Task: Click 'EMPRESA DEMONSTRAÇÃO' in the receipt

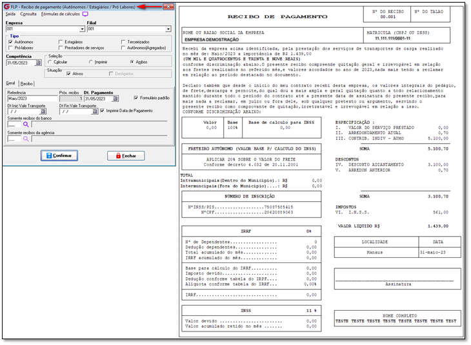Action: pyautogui.click(x=212, y=39)
